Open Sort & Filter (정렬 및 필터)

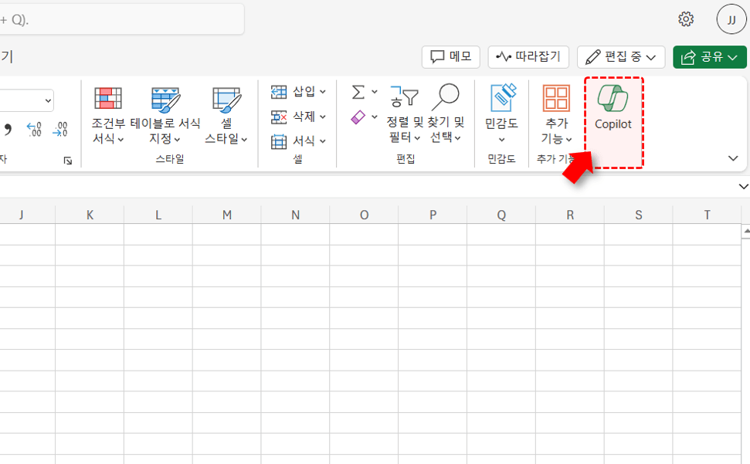tap(405, 114)
